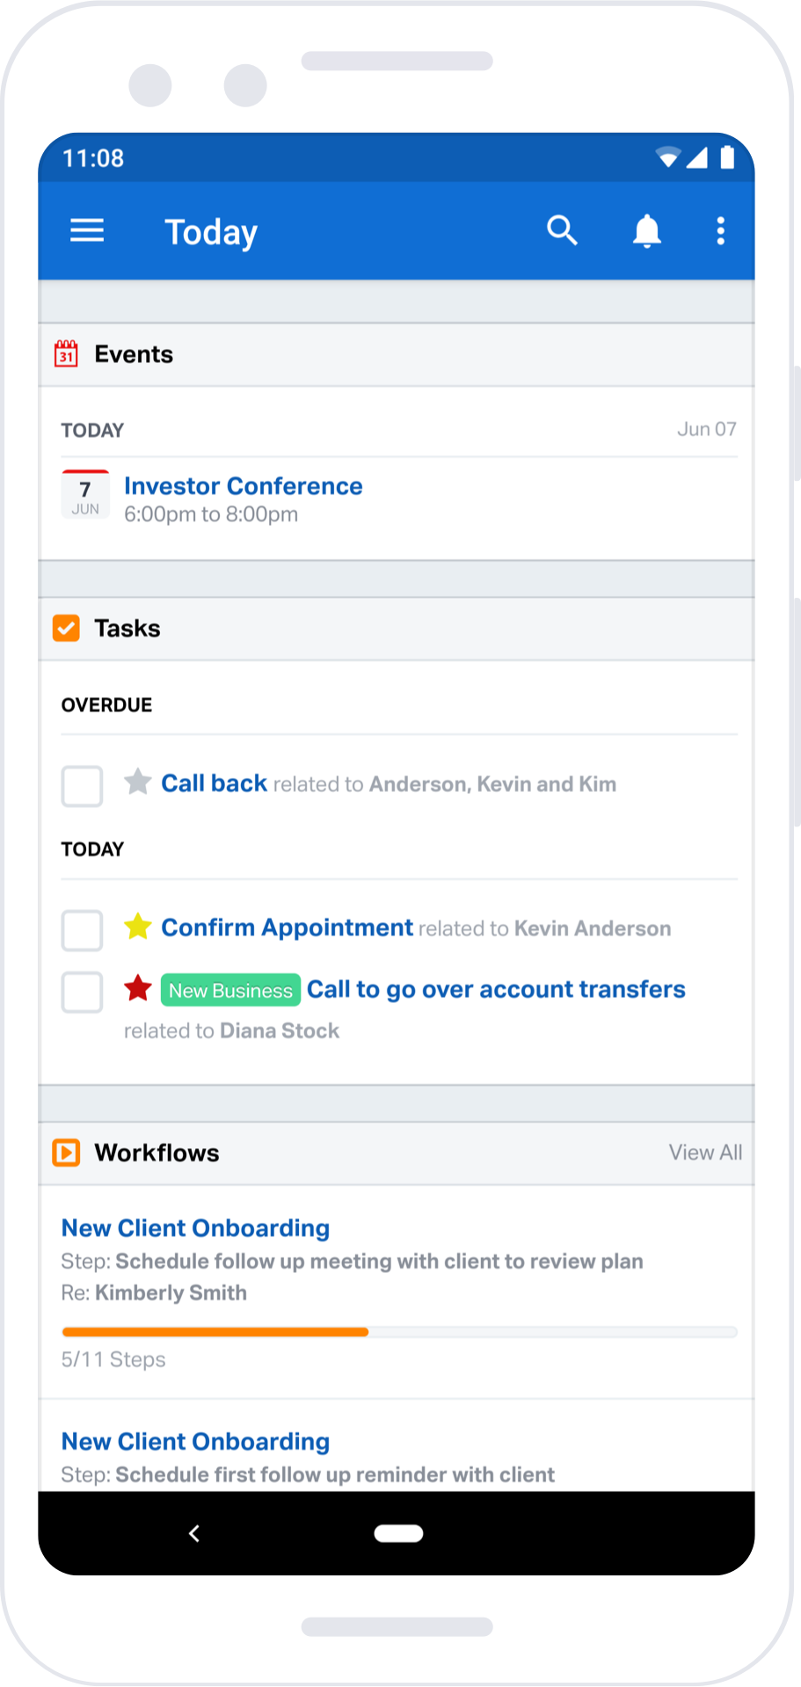The width and height of the screenshot is (801, 1687).
Task: Tap the Android back arrow
Action: (194, 1533)
